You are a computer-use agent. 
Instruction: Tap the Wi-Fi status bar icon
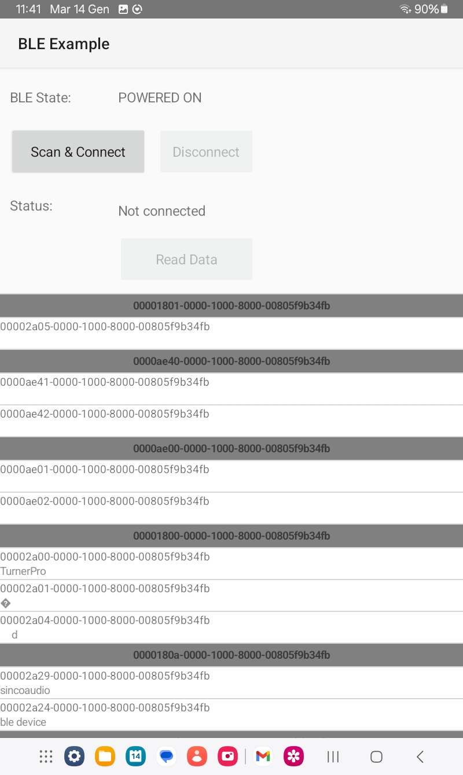click(x=405, y=9)
